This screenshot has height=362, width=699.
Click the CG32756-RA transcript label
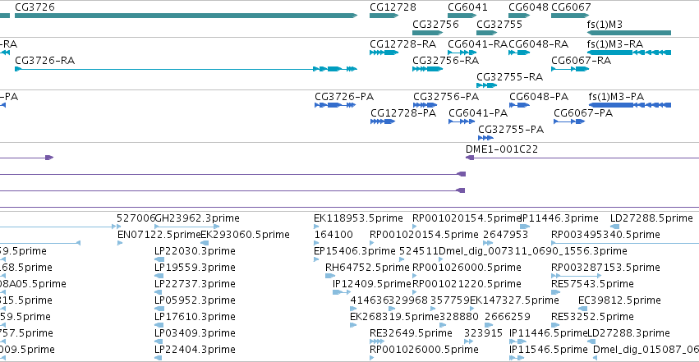[x=445, y=61]
